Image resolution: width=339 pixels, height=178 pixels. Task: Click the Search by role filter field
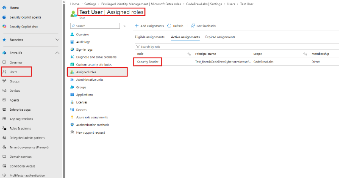click(x=237, y=47)
